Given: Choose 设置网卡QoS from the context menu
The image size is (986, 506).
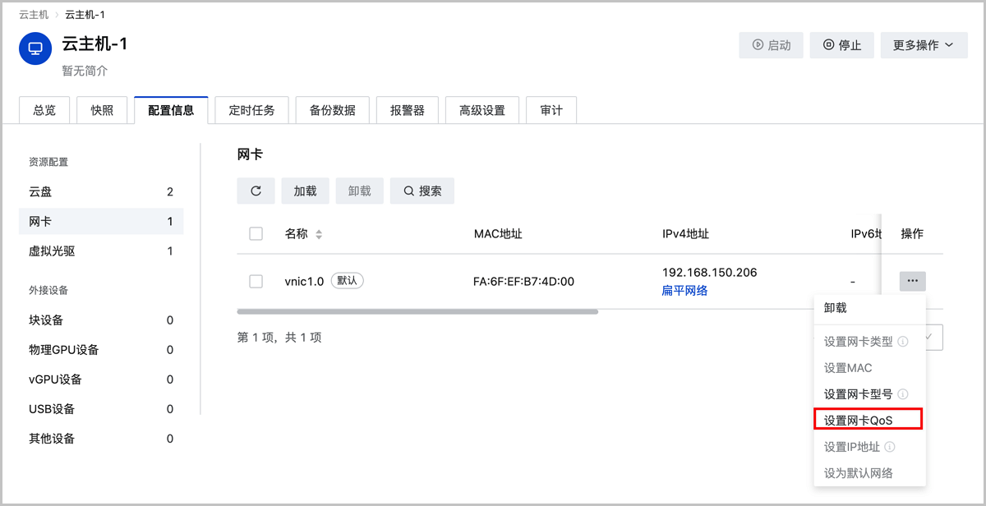Looking at the screenshot, I should 868,420.
